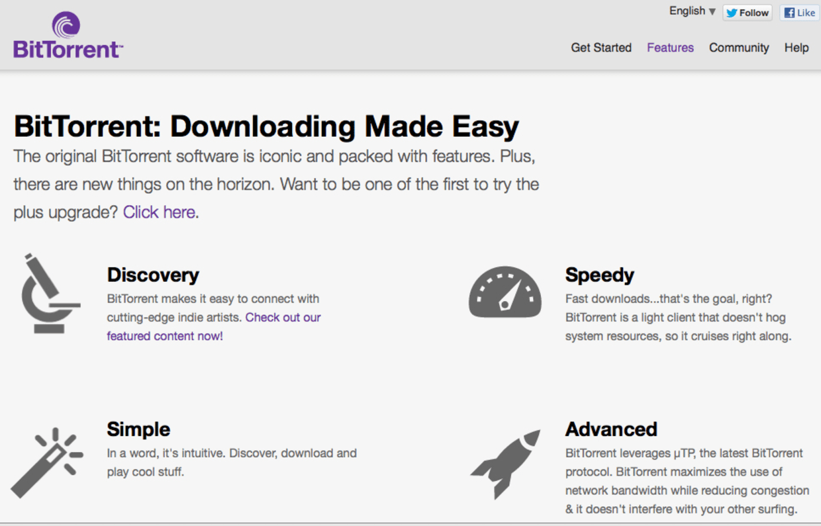Click the 'Advanced' heading
The image size is (821, 526).
click(611, 429)
